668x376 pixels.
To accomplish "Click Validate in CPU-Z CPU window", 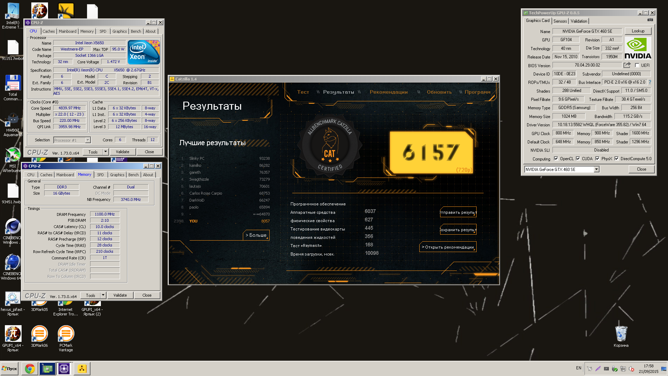I will point(122,152).
